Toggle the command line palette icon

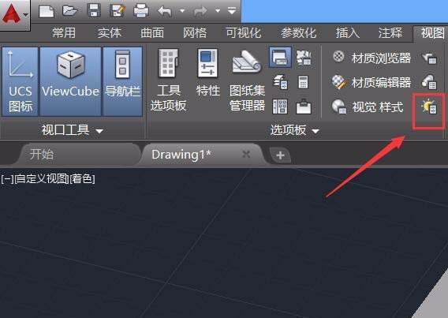pyautogui.click(x=280, y=57)
